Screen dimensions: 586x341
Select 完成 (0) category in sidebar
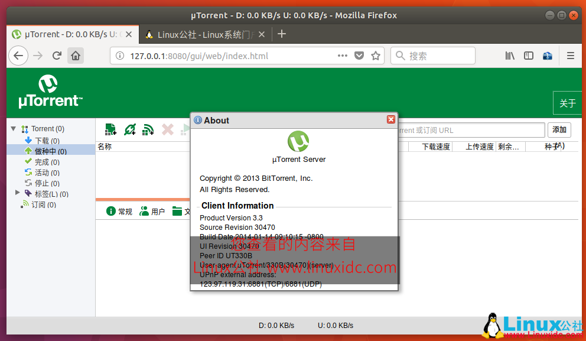click(47, 162)
